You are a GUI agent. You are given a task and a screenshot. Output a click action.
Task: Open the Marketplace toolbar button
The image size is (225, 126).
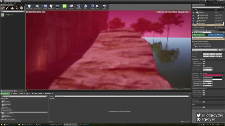51,7
